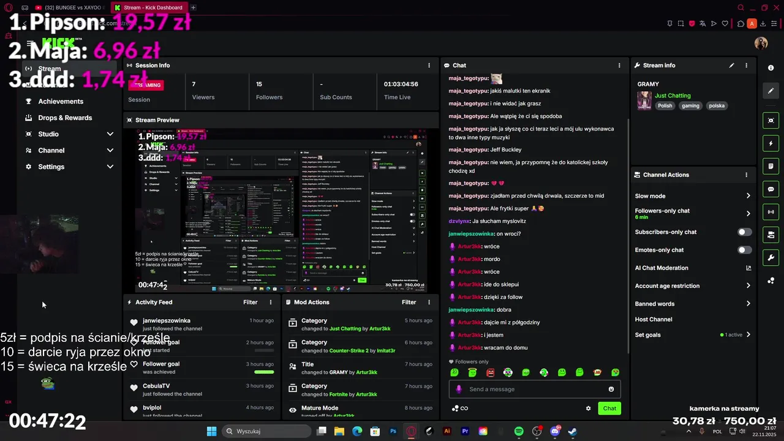The width and height of the screenshot is (784, 441).
Task: Open Steam from the taskbar
Action: [x=572, y=431]
